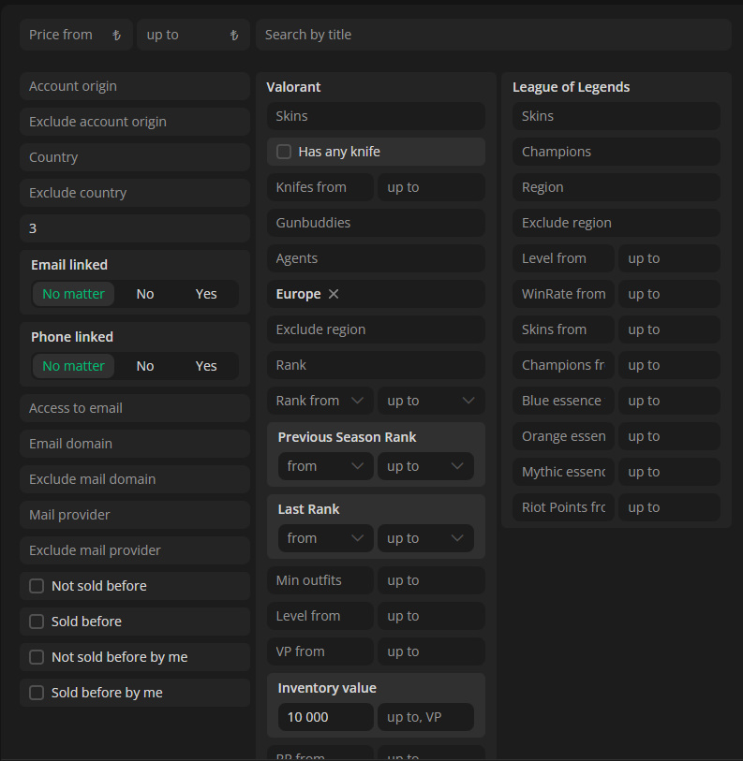Click the Orange essence field
The width and height of the screenshot is (743, 761).
click(x=563, y=436)
